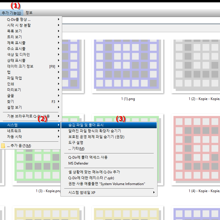
Task: Toggle 보호된 운영 체제 파일 숨기기 (권장)
Action: click(109, 137)
